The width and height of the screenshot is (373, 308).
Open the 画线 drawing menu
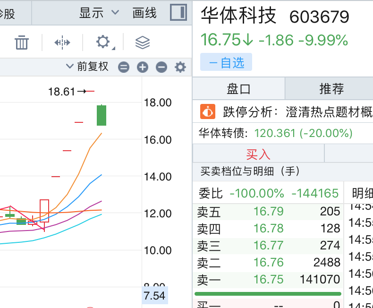click(144, 13)
